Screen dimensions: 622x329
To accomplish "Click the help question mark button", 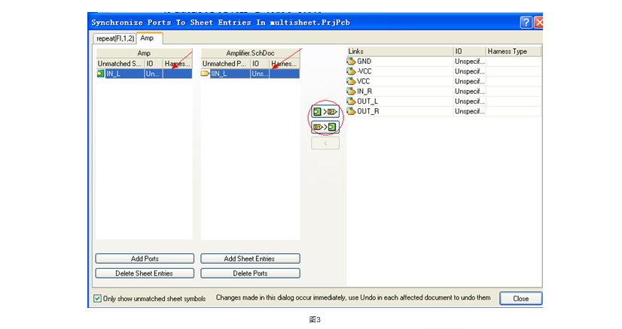I will click(x=526, y=23).
